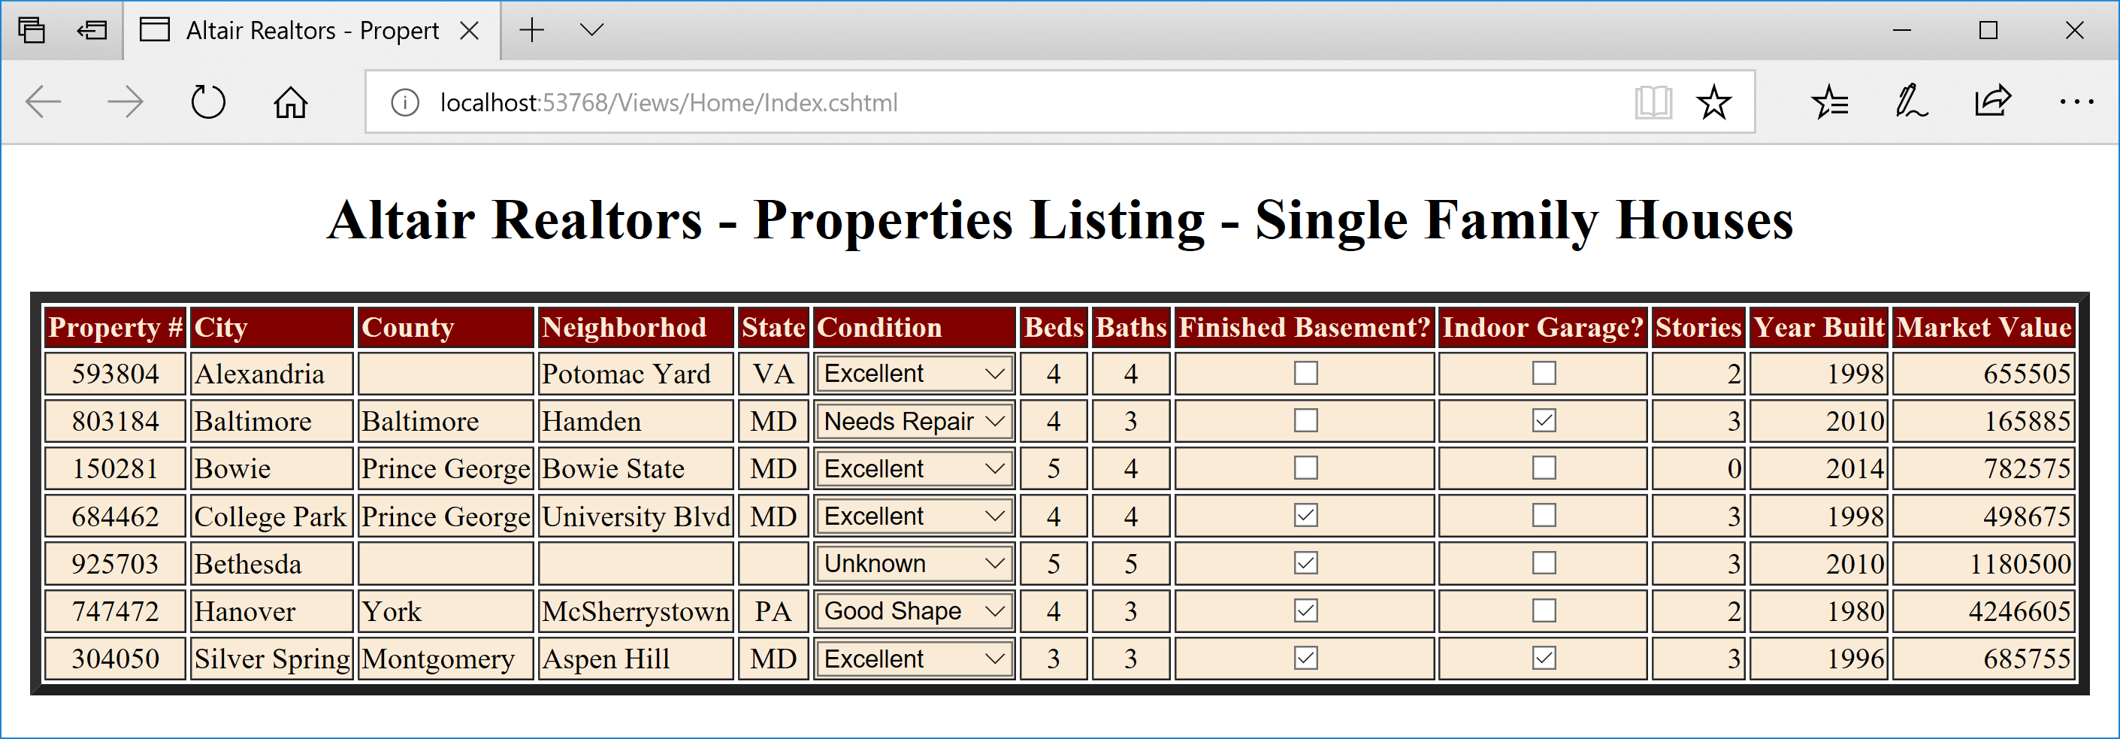Close the Altair Realtors tab
2120x739 pixels.
pyautogui.click(x=469, y=31)
